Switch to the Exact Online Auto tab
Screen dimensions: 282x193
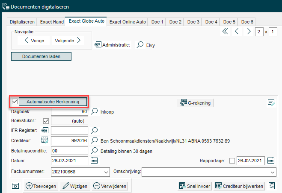tap(128, 22)
